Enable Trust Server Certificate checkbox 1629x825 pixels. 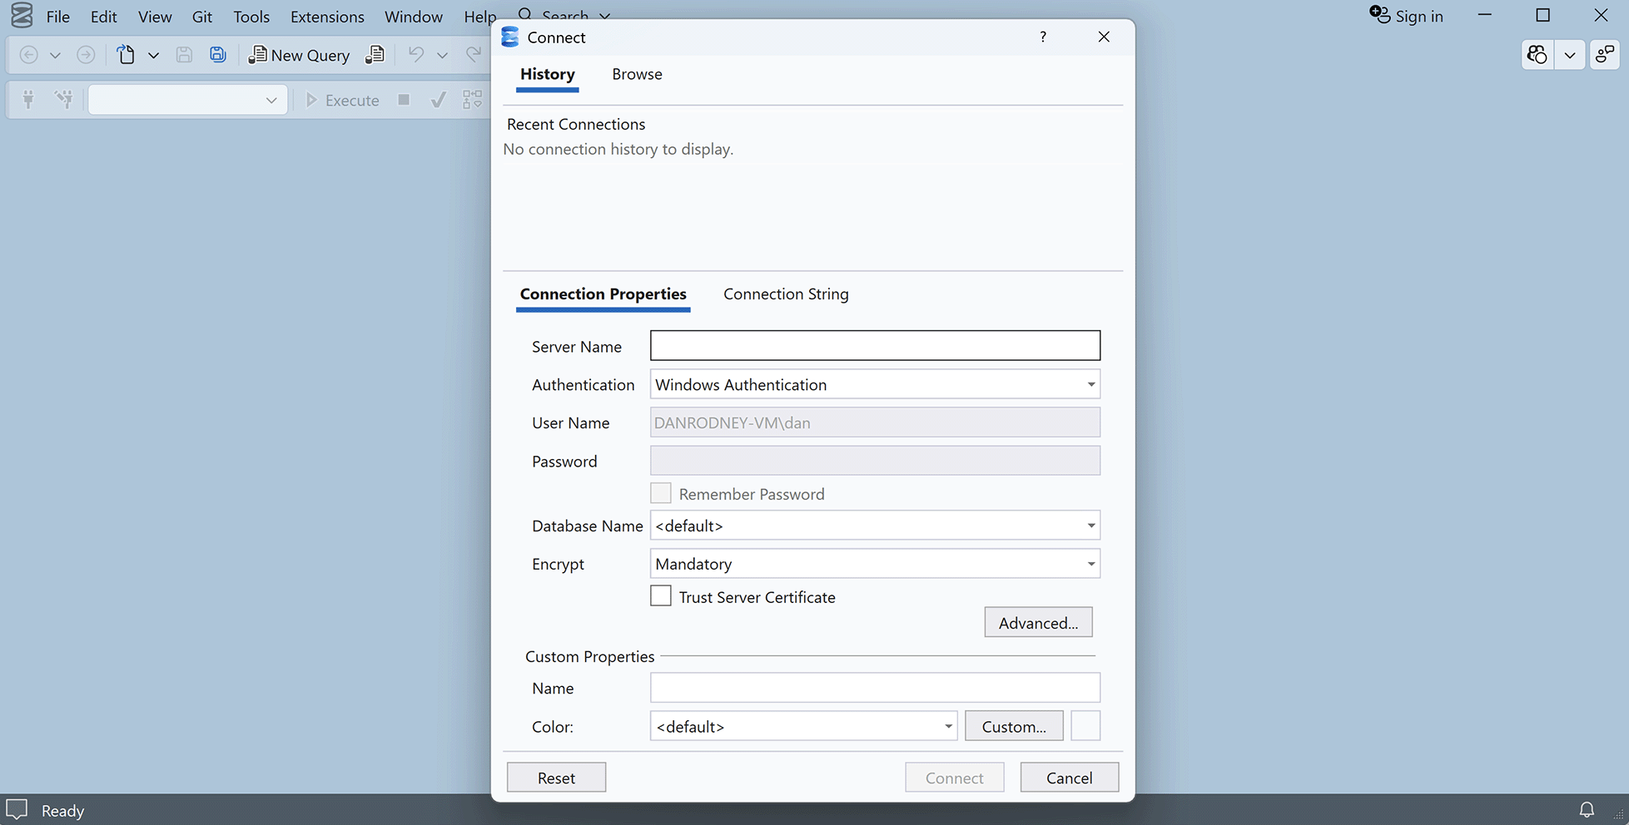(x=661, y=596)
